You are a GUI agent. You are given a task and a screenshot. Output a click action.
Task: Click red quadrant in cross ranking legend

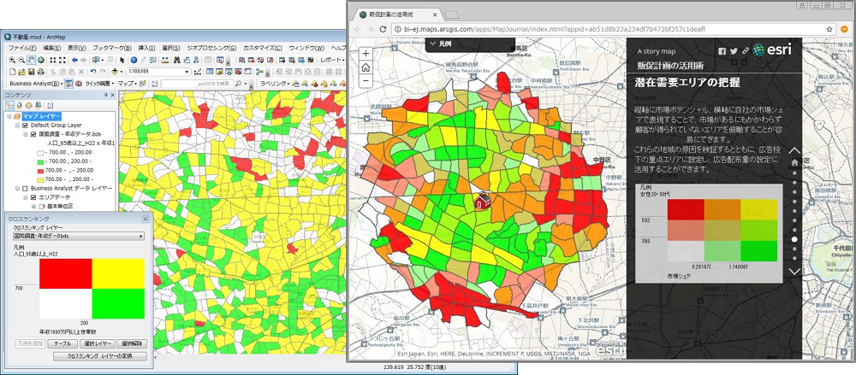coord(66,273)
